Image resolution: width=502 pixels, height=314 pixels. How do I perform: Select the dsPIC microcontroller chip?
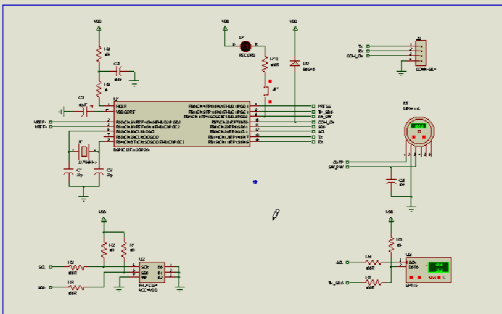point(181,125)
